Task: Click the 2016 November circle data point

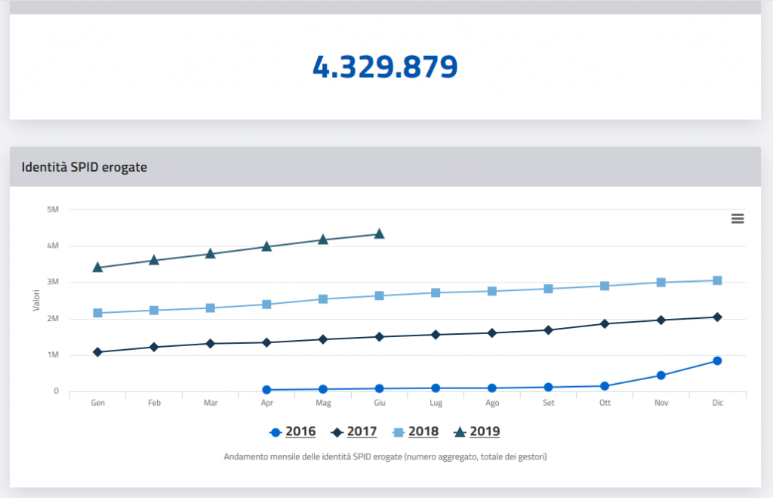Action: click(x=661, y=376)
